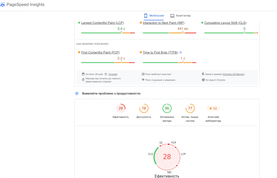This screenshot has width=277, height=178.
Task: Click the 1 с TTFB value
Action: click(x=183, y=58)
